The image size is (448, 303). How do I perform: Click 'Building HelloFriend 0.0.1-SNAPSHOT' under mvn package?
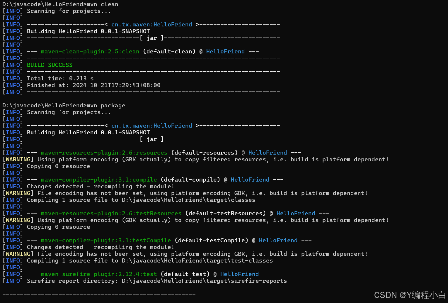pyautogui.click(x=88, y=133)
